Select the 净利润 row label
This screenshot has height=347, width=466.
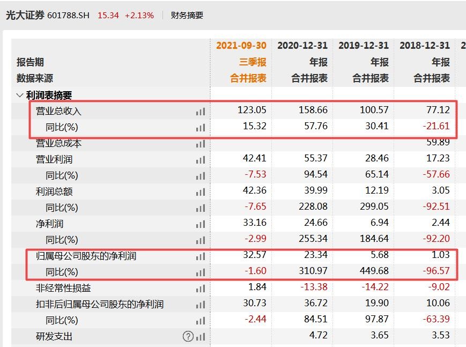click(50, 224)
